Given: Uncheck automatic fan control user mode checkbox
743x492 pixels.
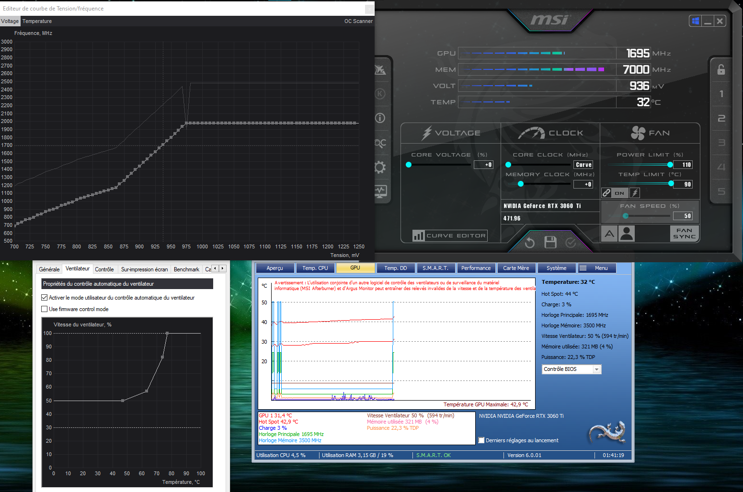Looking at the screenshot, I should click(x=45, y=298).
